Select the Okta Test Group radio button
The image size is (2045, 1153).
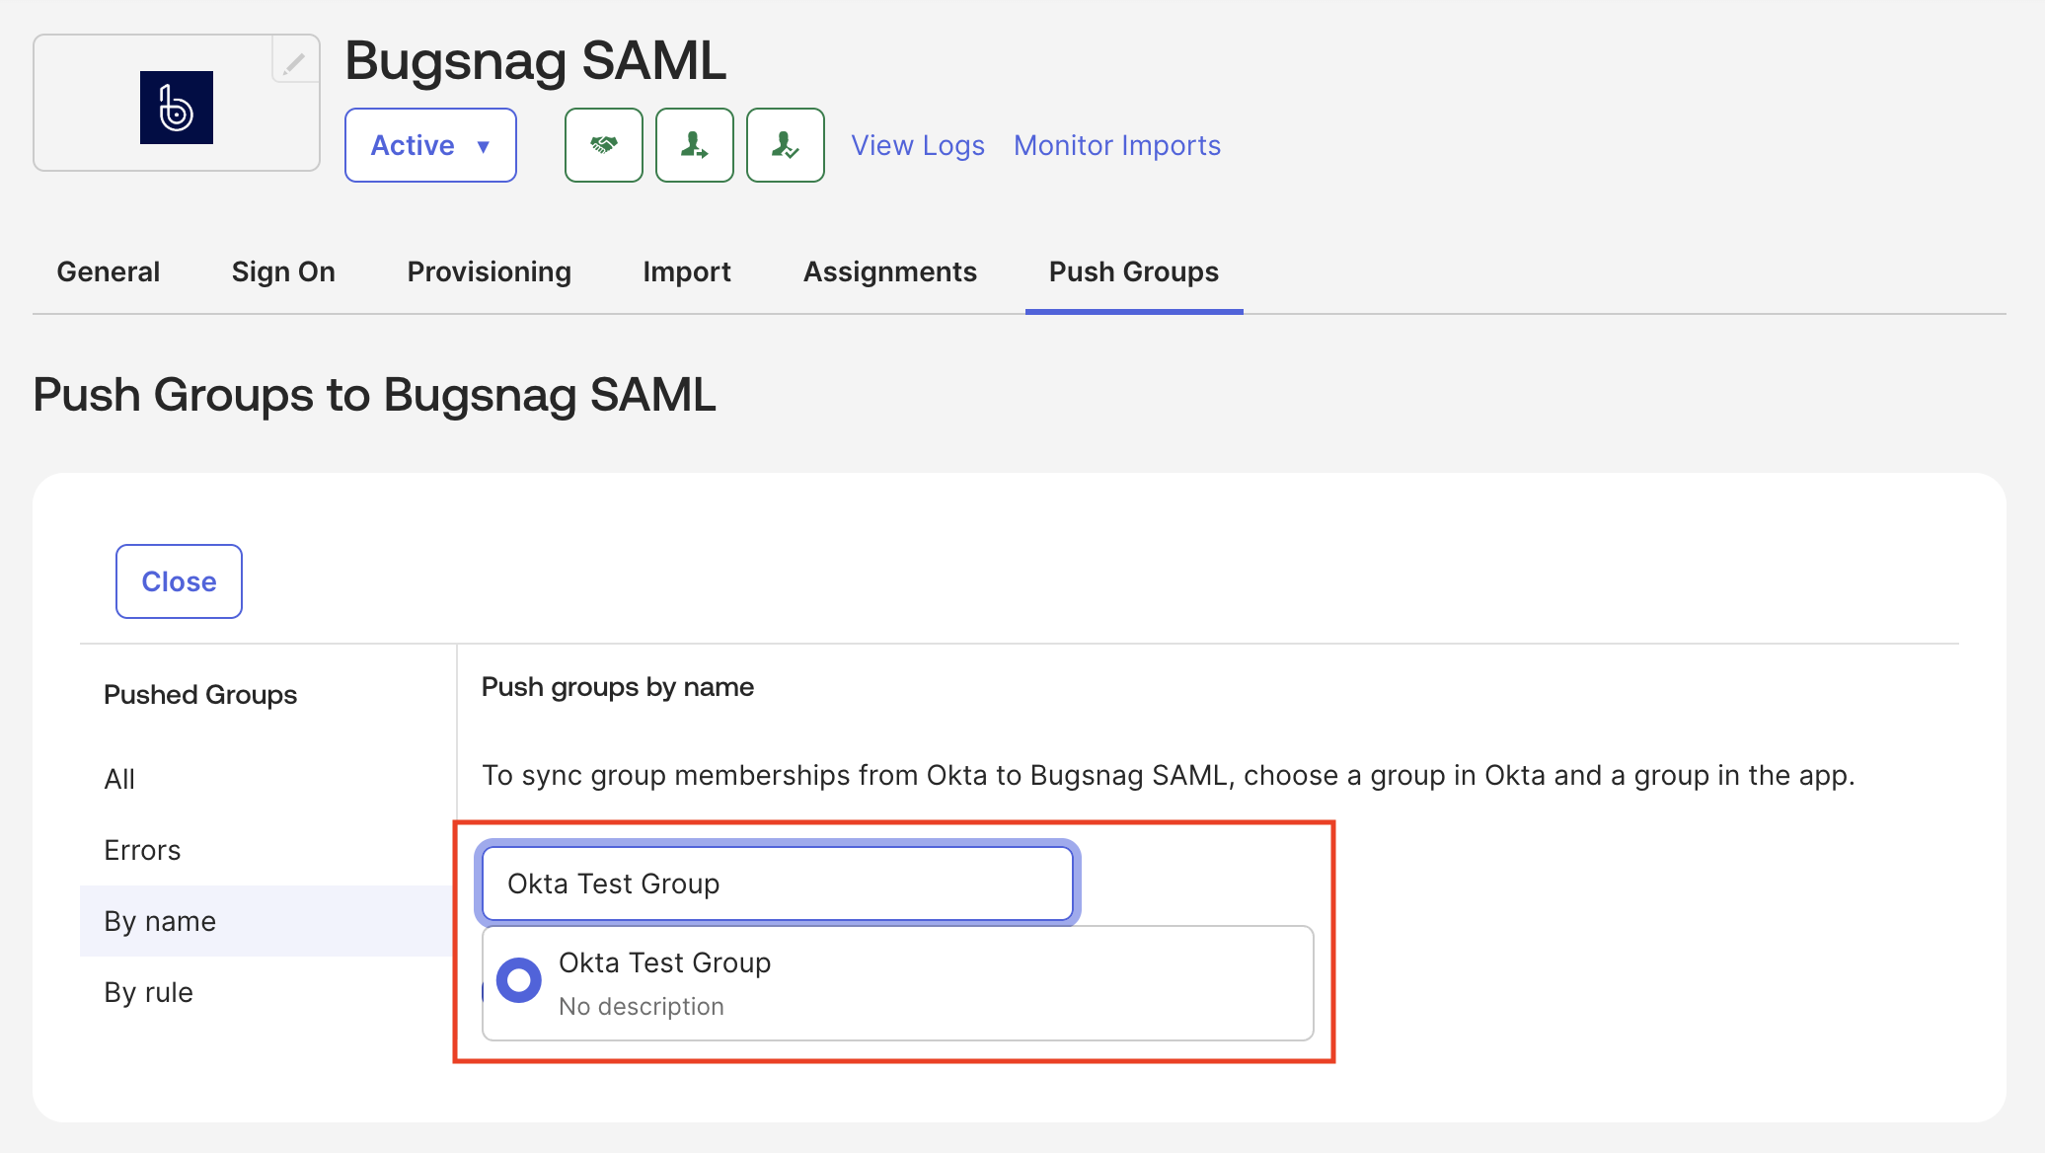click(517, 979)
